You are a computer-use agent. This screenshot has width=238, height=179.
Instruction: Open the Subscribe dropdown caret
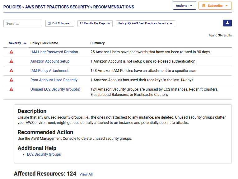(x=226, y=6)
